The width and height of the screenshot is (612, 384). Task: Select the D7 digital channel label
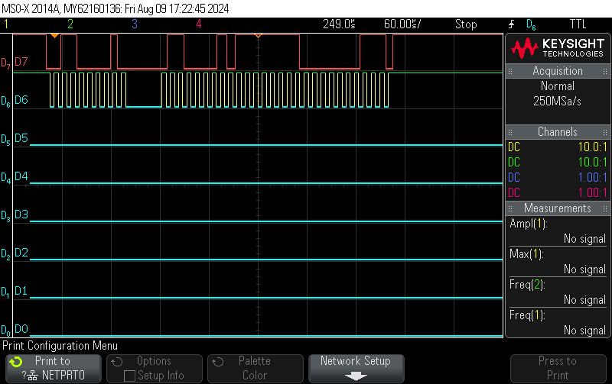pos(21,62)
